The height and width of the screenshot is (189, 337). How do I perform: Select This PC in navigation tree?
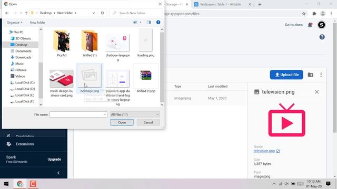[16, 32]
